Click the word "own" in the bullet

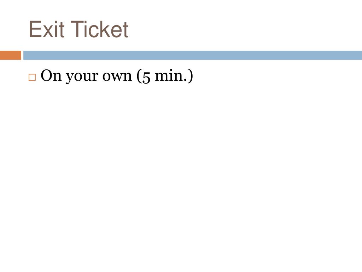point(117,77)
